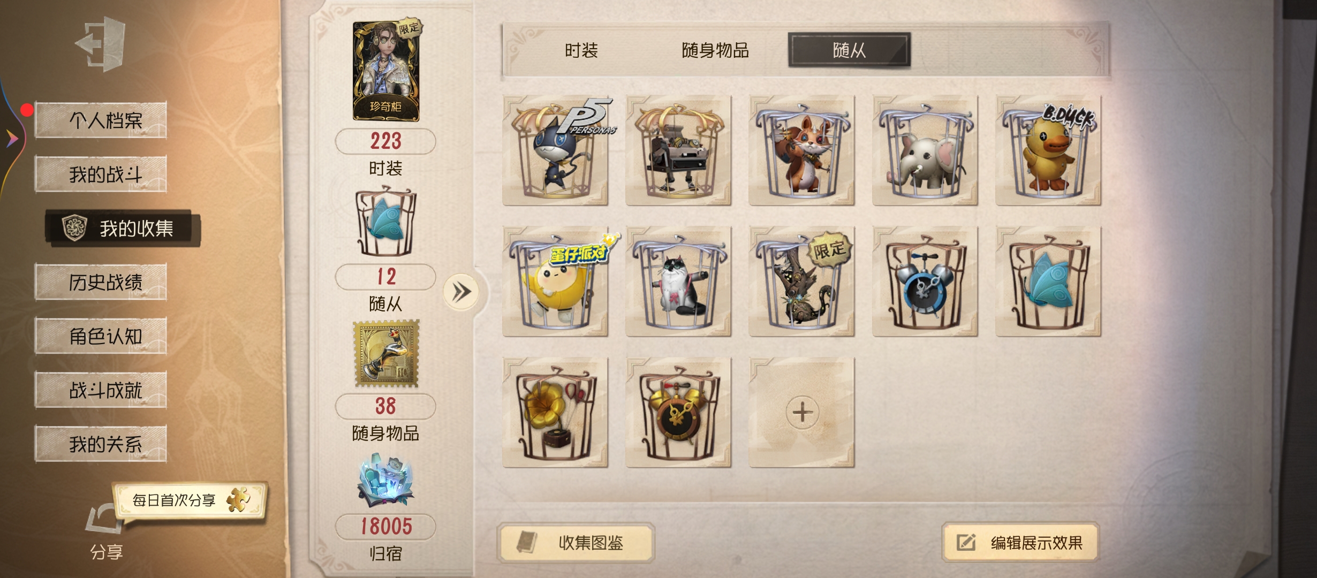This screenshot has width=1317, height=578.
Task: Select the B.Duck yellow duck pet
Action: (x=1048, y=150)
